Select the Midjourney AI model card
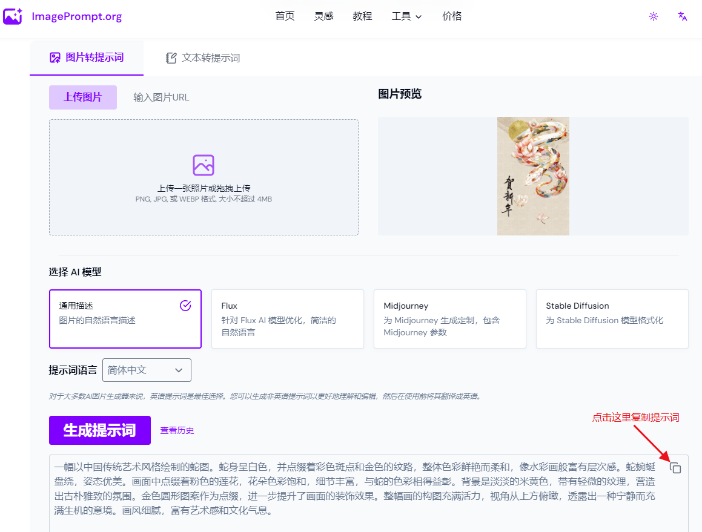The image size is (702, 532). [449, 319]
